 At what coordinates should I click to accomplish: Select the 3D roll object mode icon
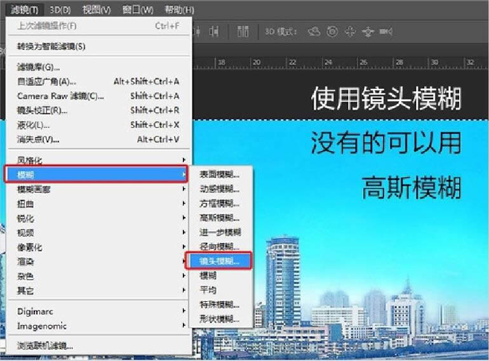click(x=331, y=32)
